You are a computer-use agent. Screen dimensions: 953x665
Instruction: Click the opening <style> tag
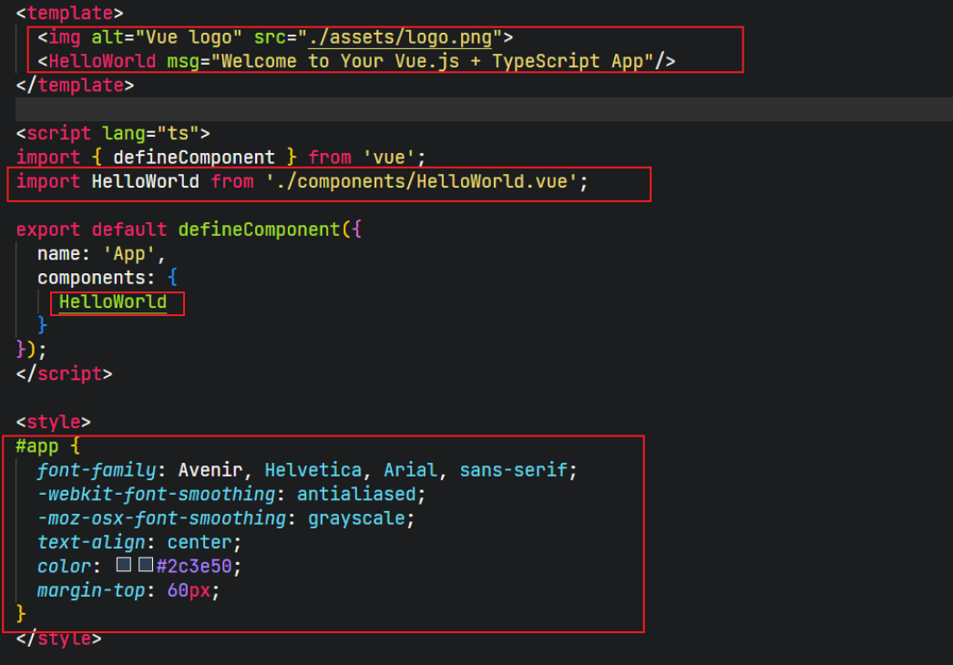point(53,422)
